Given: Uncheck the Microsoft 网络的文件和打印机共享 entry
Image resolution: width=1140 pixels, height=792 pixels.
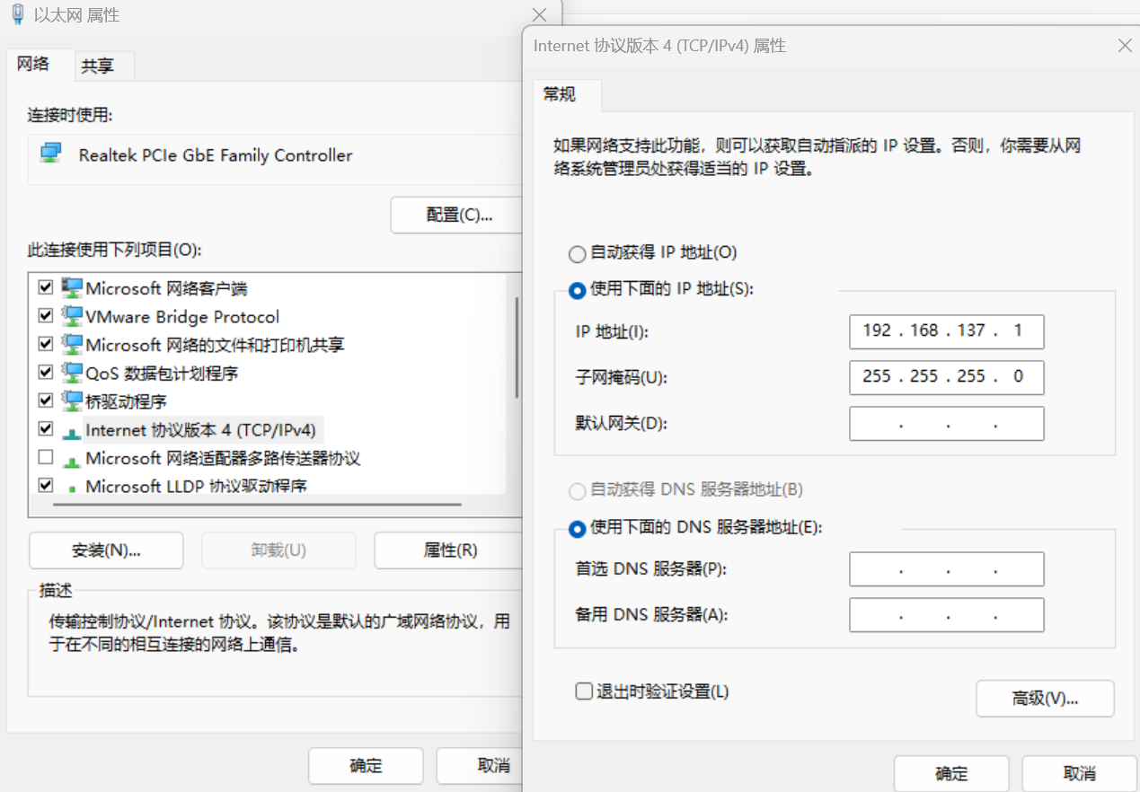Looking at the screenshot, I should (45, 343).
